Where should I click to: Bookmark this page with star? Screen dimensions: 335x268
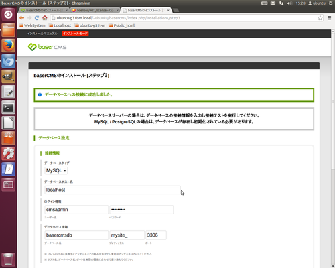[320, 18]
